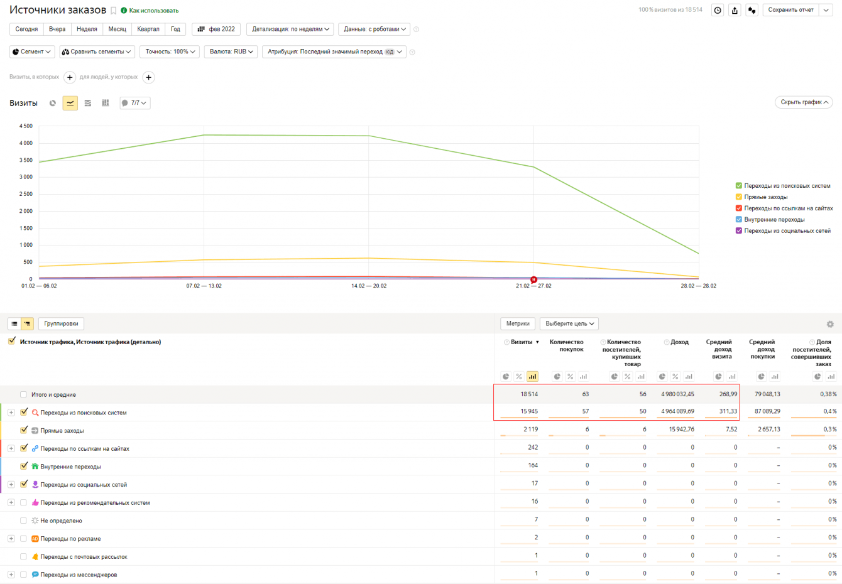Show Визиты column as percentage

(x=519, y=377)
